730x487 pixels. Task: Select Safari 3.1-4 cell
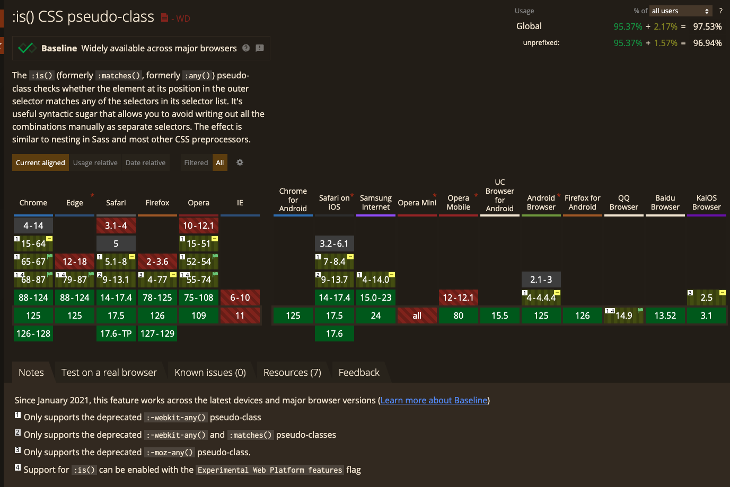click(116, 226)
